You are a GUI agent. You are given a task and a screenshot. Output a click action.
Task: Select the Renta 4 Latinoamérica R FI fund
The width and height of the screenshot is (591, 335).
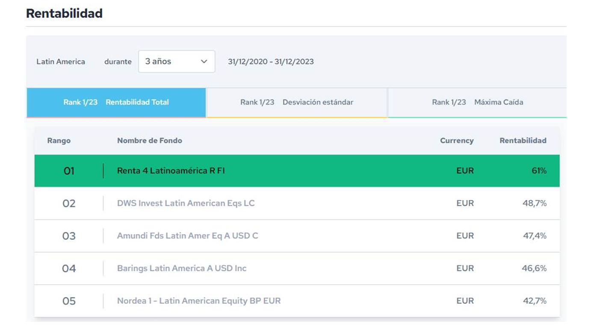click(171, 171)
